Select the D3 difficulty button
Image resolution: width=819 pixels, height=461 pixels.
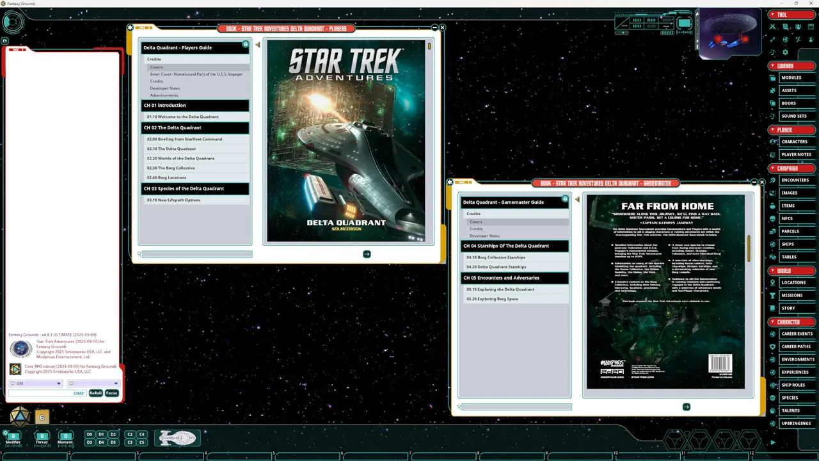(90, 442)
